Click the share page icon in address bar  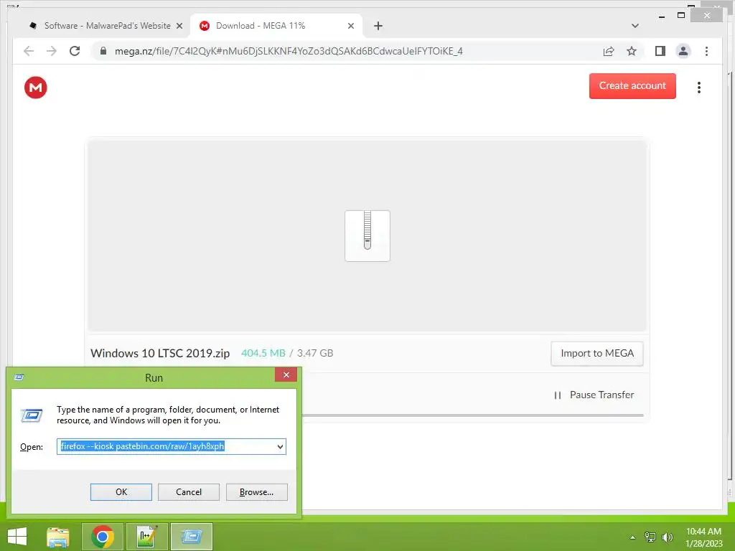(609, 51)
